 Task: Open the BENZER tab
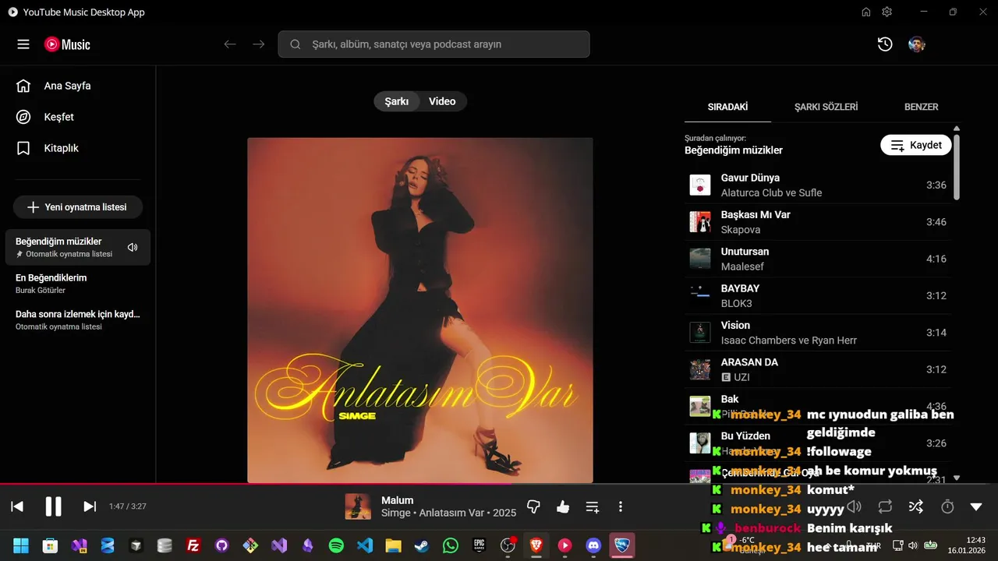[x=921, y=107]
